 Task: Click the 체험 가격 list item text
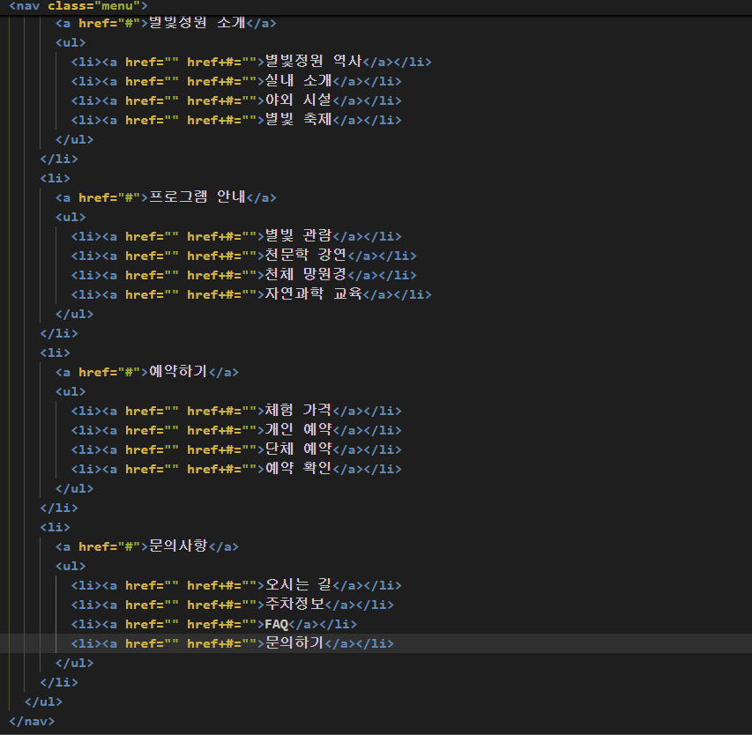(x=298, y=411)
